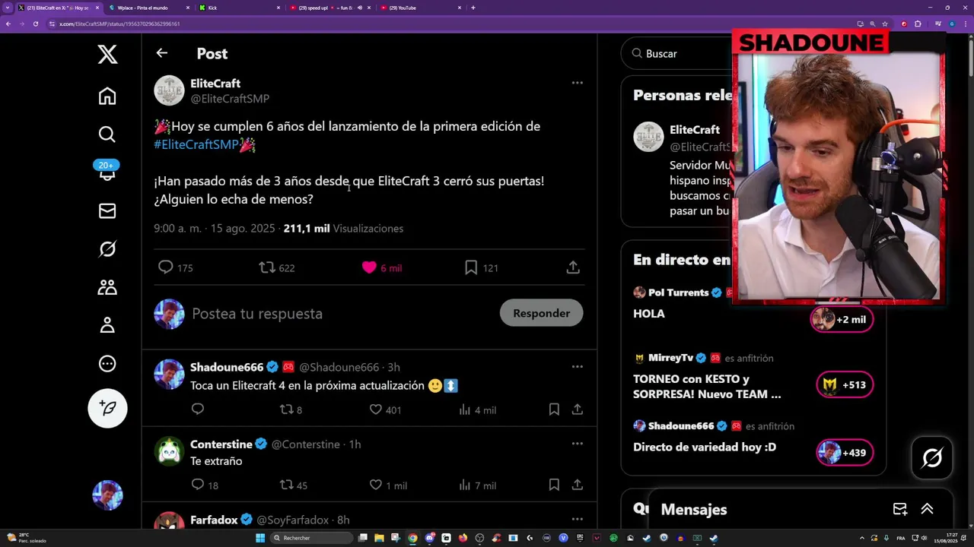The image size is (974, 547).
Task: Bookmark Conterstine's comment
Action: pyautogui.click(x=554, y=485)
